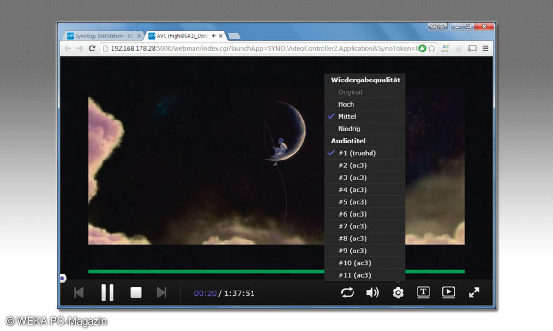Click the total duration 1:37:51

[239, 293]
